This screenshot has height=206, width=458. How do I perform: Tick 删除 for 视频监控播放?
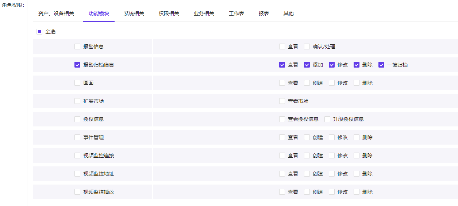357,192
